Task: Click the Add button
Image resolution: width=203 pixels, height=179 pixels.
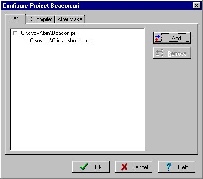Action: click(172, 38)
